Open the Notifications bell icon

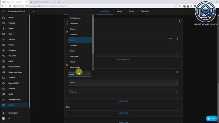click(3, 113)
